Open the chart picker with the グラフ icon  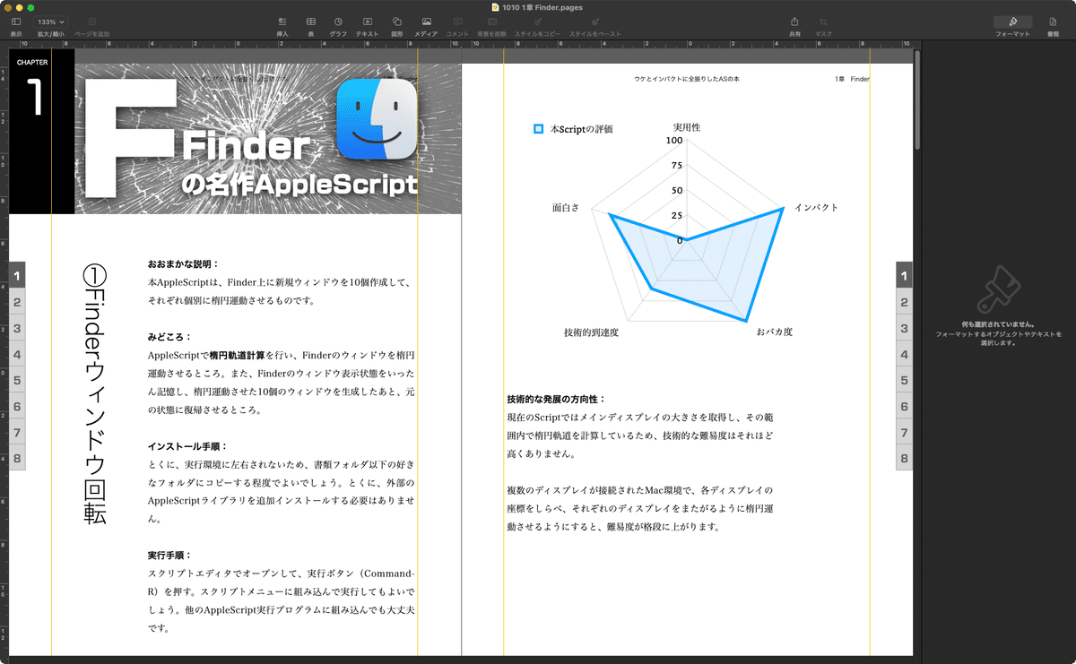click(338, 23)
